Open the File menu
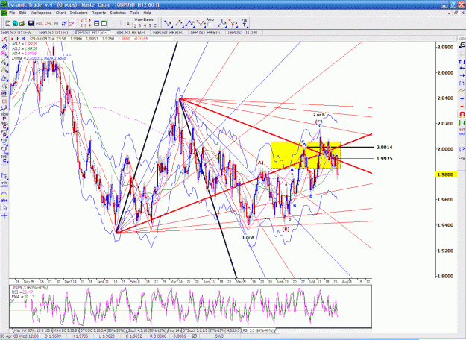This screenshot has height=340, width=466. tap(12, 13)
